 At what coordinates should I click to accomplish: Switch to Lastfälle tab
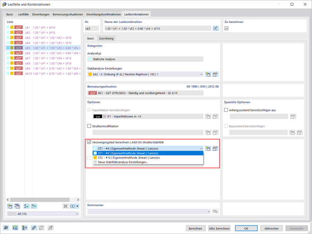(23, 14)
